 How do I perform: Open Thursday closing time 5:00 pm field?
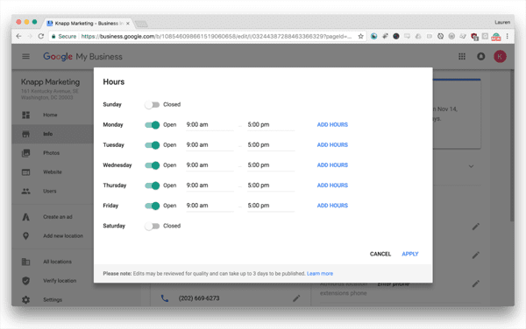[271, 185]
